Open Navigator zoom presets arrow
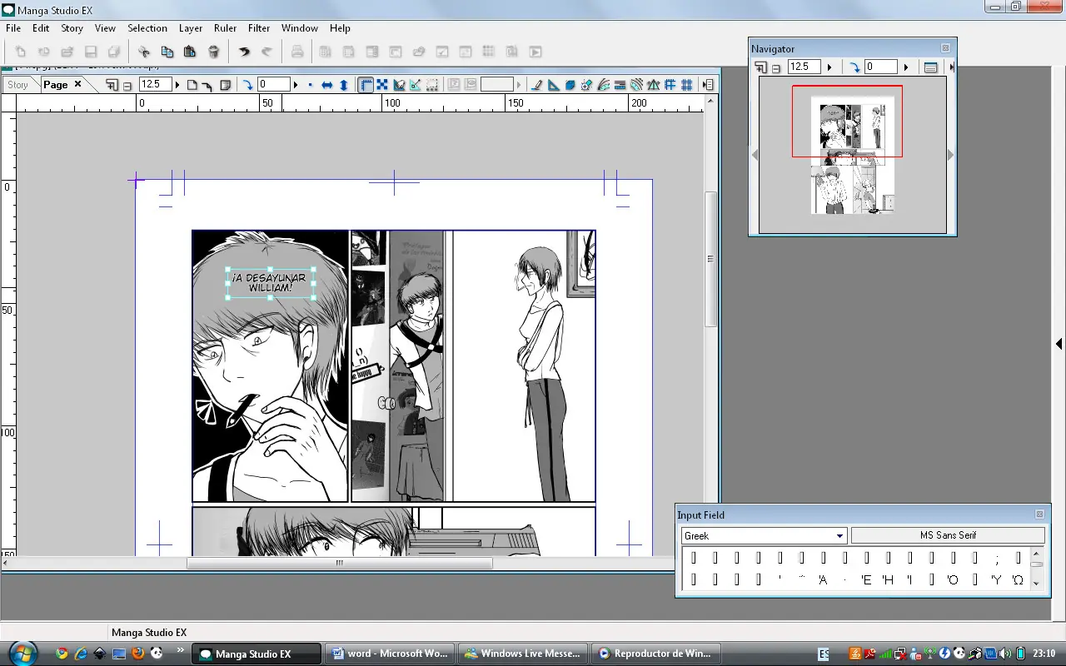 coord(829,67)
